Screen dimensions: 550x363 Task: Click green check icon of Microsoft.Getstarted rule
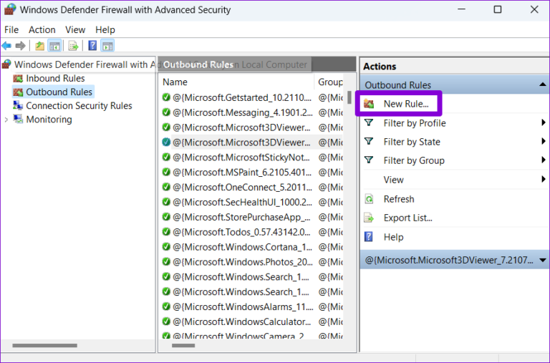click(166, 97)
